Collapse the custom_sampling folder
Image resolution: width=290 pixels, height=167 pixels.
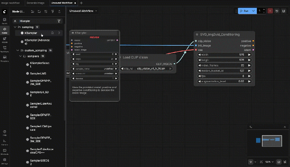coord(17,51)
